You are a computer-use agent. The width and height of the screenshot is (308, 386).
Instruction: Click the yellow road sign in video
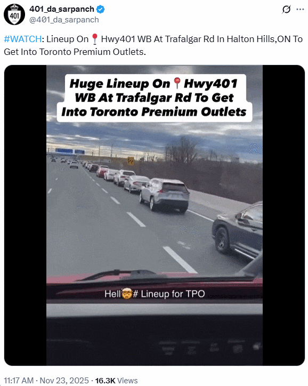tap(131, 161)
